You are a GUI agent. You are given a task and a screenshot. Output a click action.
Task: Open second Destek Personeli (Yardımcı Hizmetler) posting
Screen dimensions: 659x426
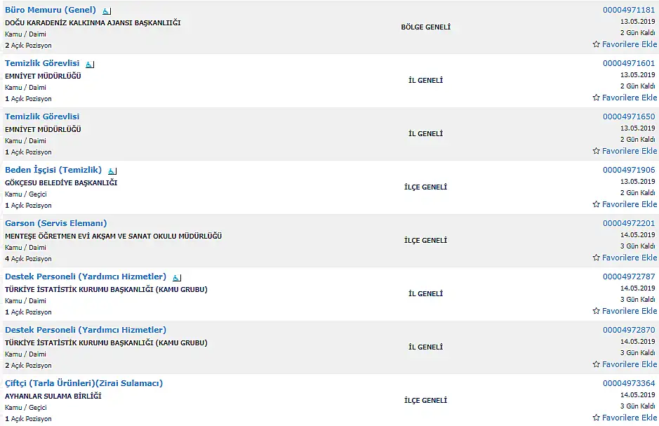86,331
